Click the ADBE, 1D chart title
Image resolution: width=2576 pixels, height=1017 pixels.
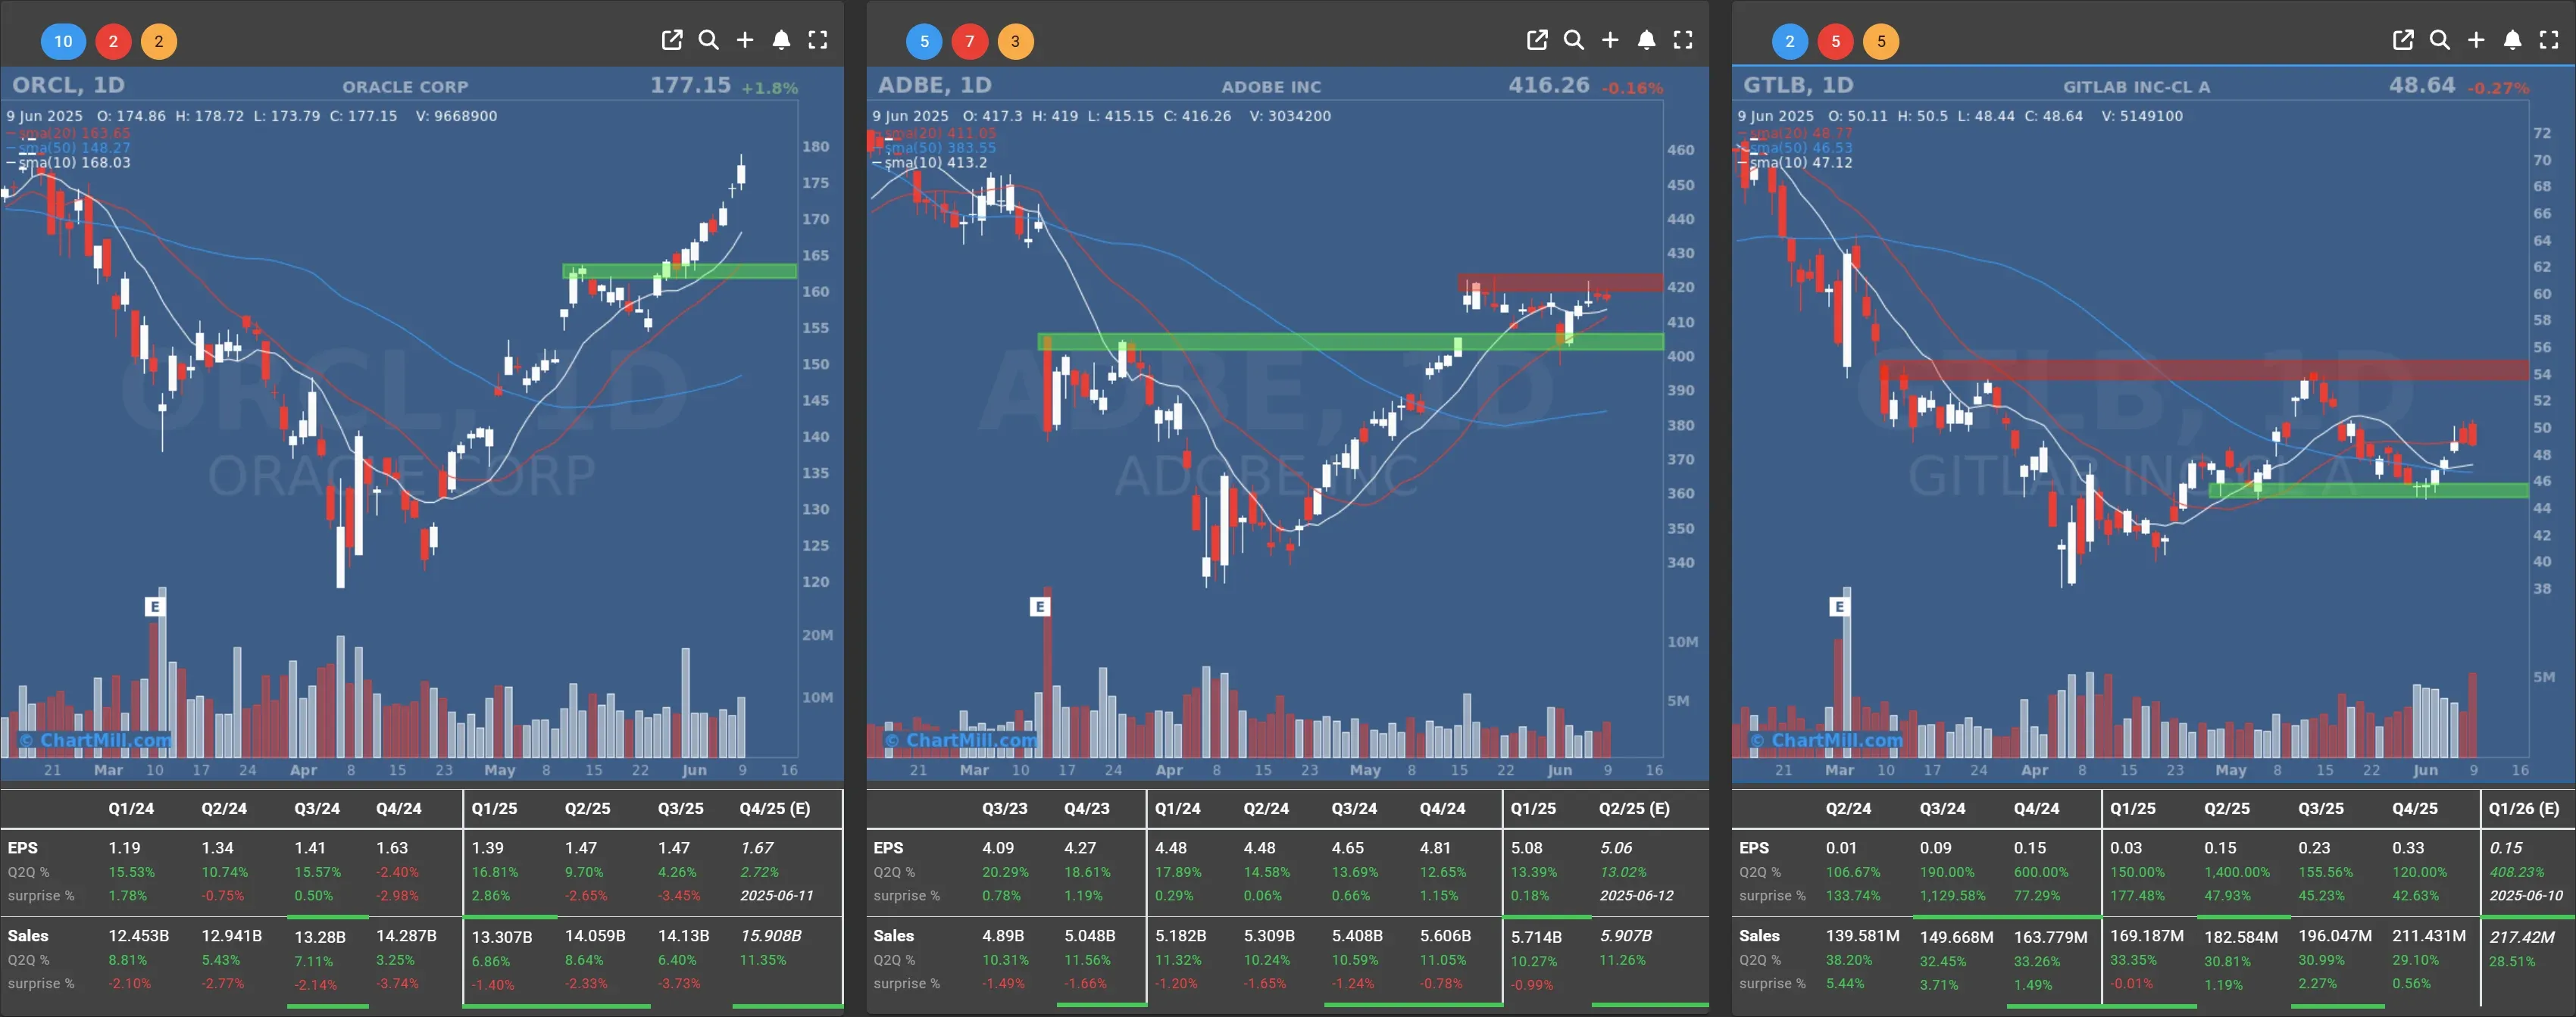click(x=934, y=85)
